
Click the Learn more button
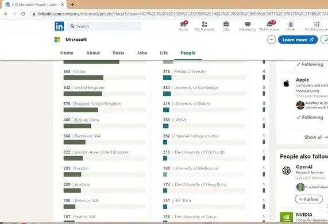point(298,40)
